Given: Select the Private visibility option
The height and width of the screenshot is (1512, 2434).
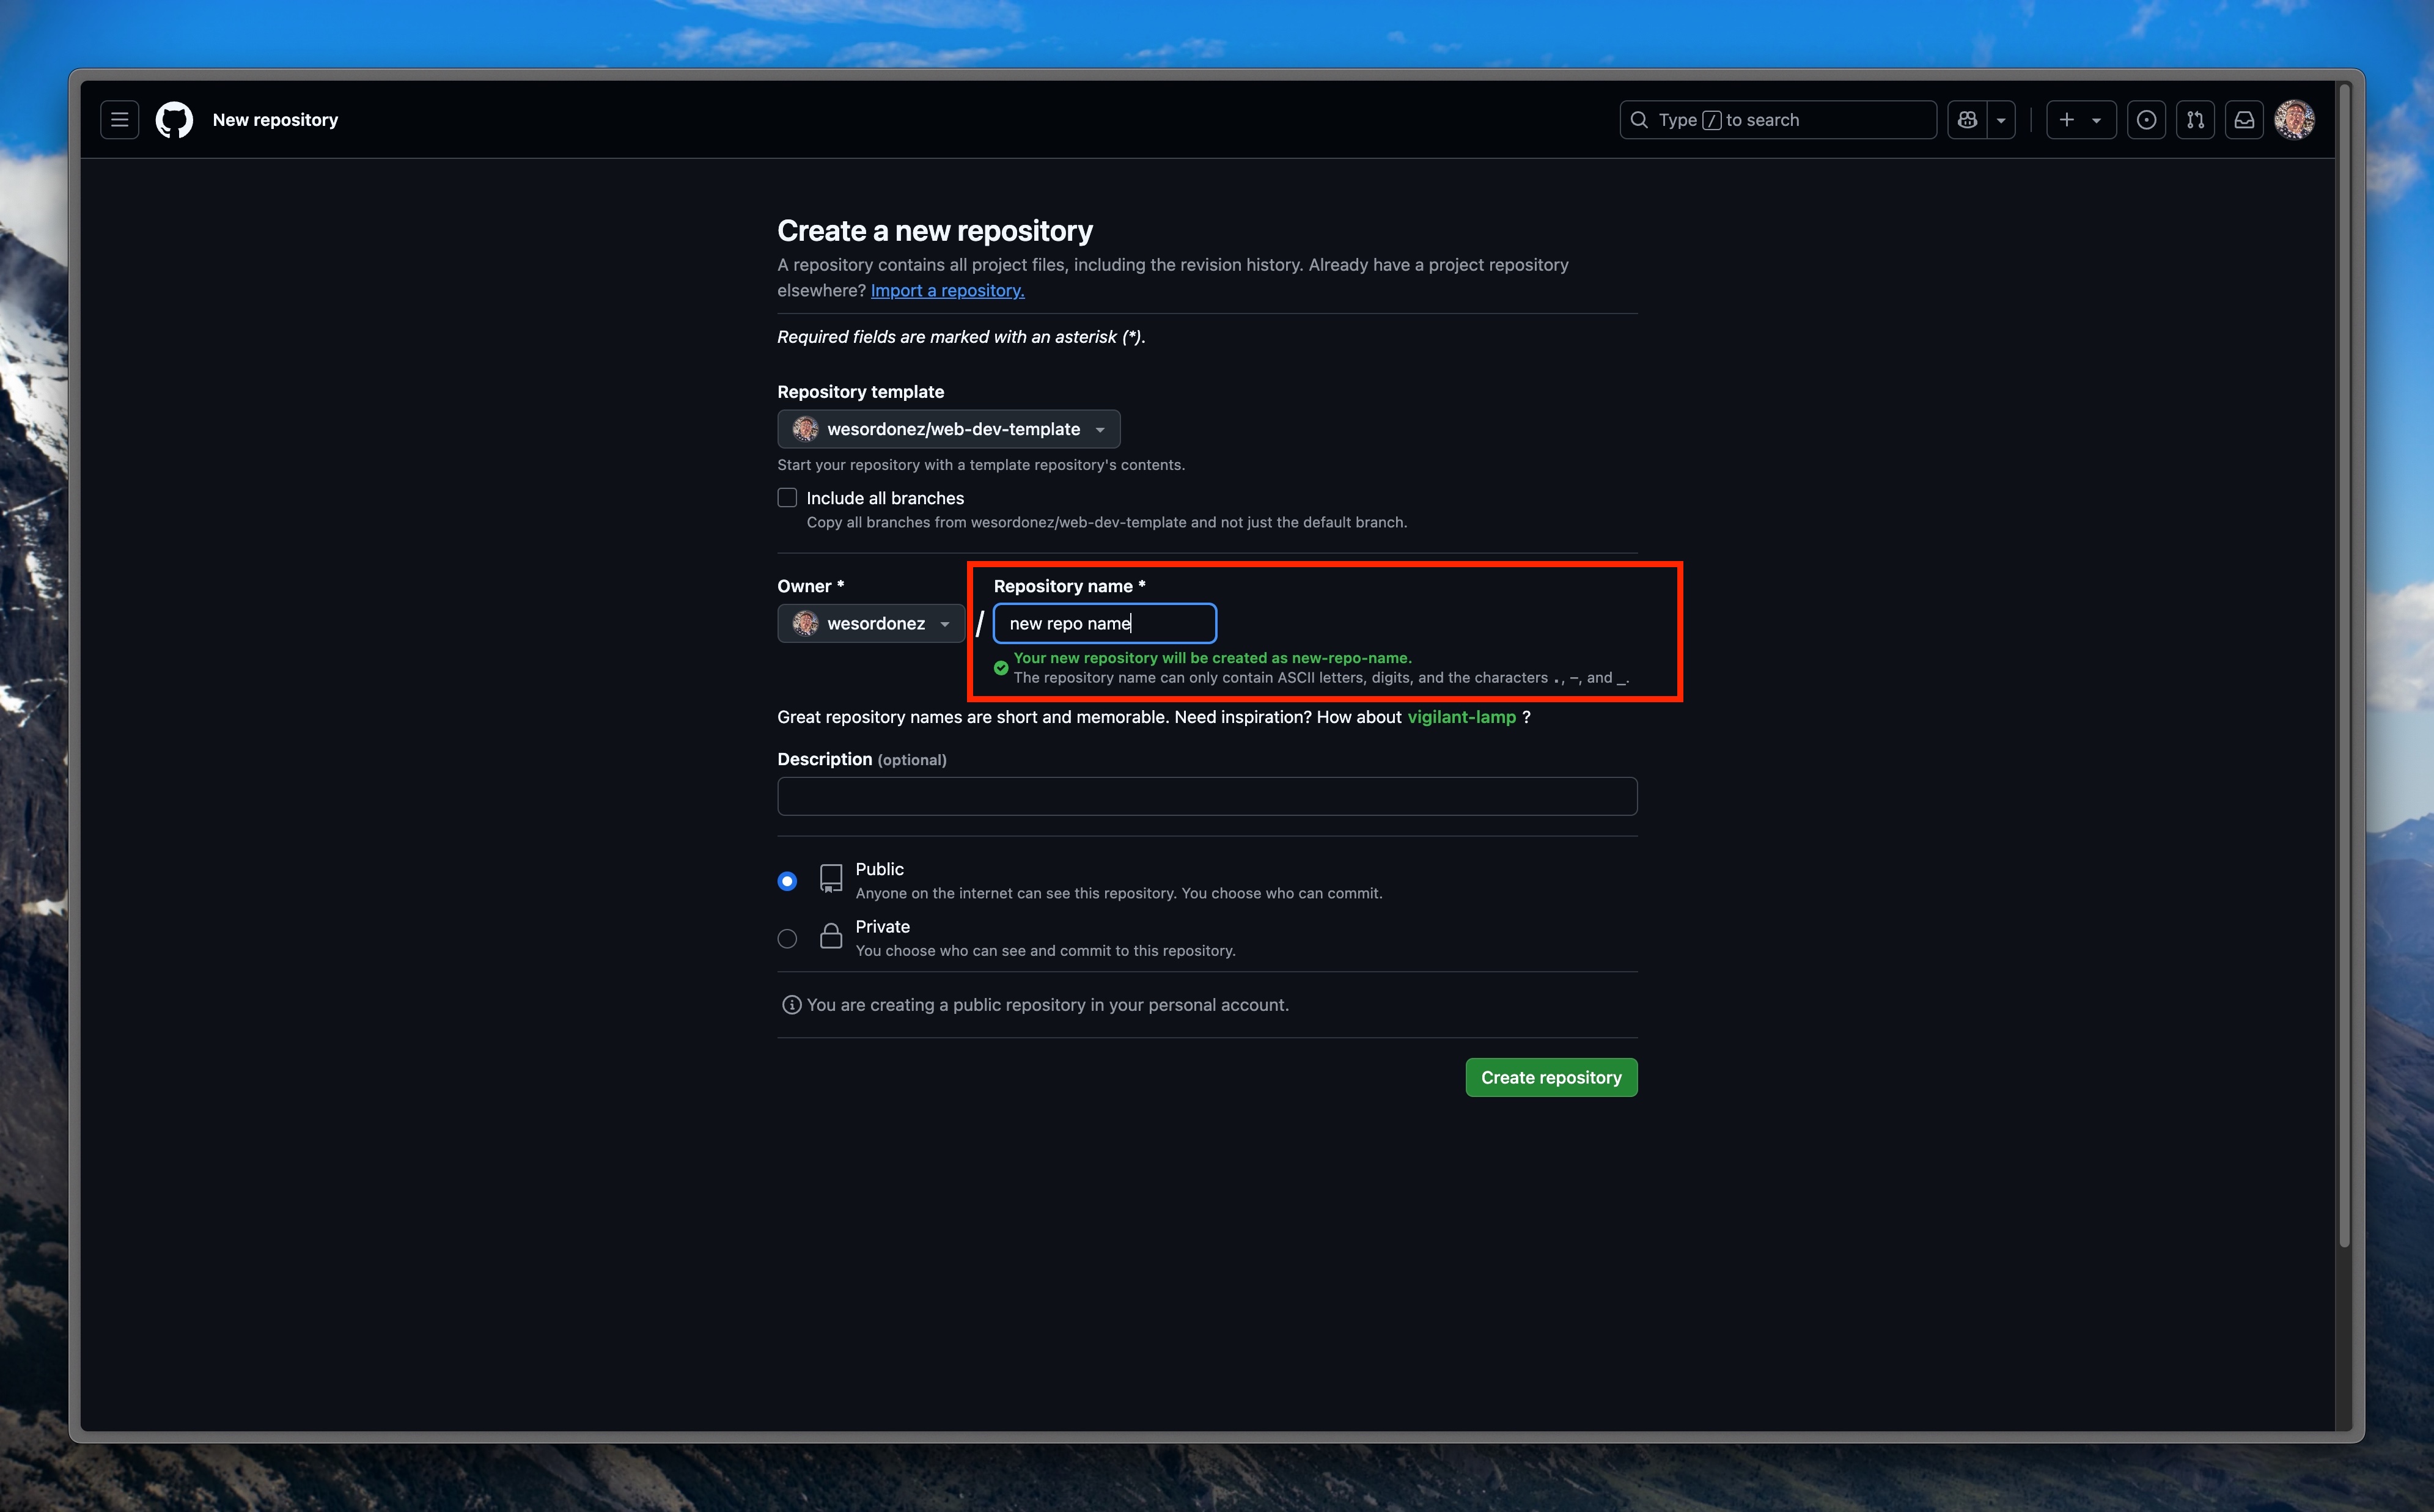Looking at the screenshot, I should click(x=787, y=939).
